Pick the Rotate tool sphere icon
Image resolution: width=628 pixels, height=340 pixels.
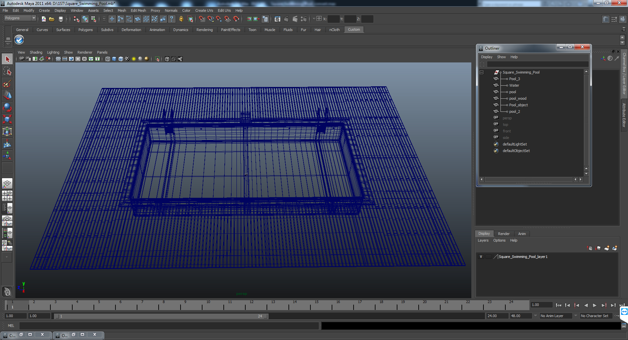[x=7, y=107]
